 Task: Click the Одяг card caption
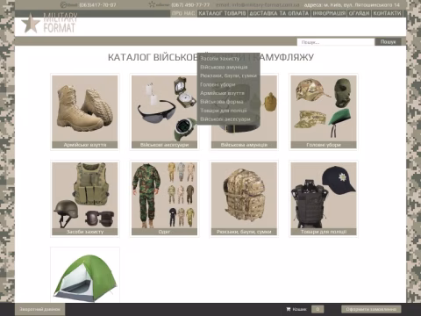pyautogui.click(x=164, y=232)
